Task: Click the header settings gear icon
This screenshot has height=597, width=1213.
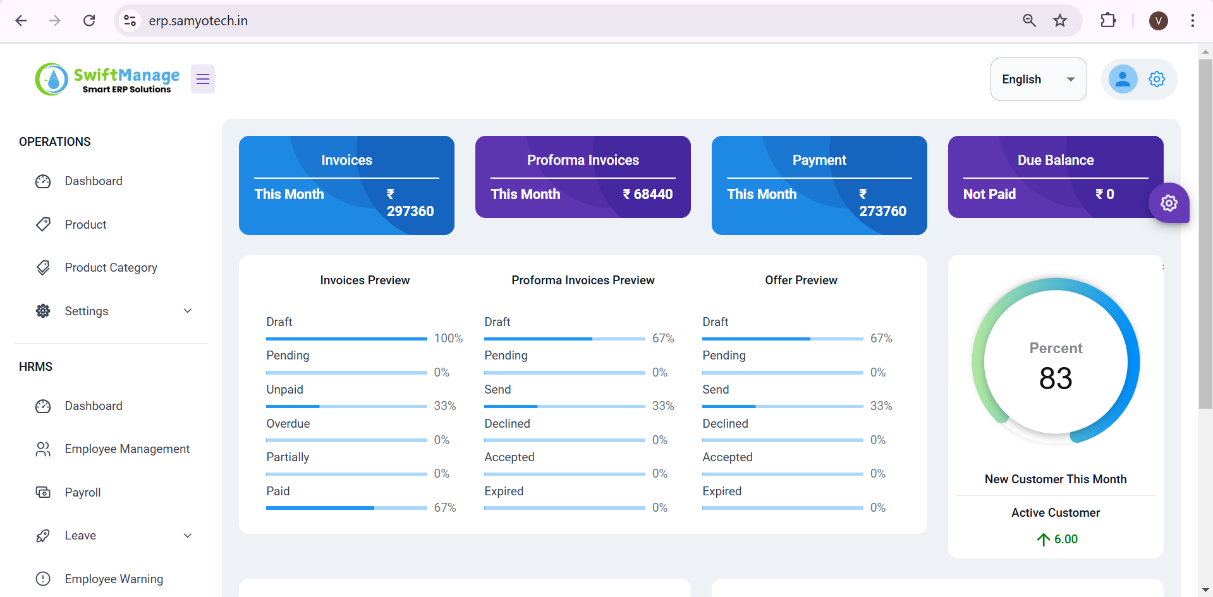Action: (1157, 79)
